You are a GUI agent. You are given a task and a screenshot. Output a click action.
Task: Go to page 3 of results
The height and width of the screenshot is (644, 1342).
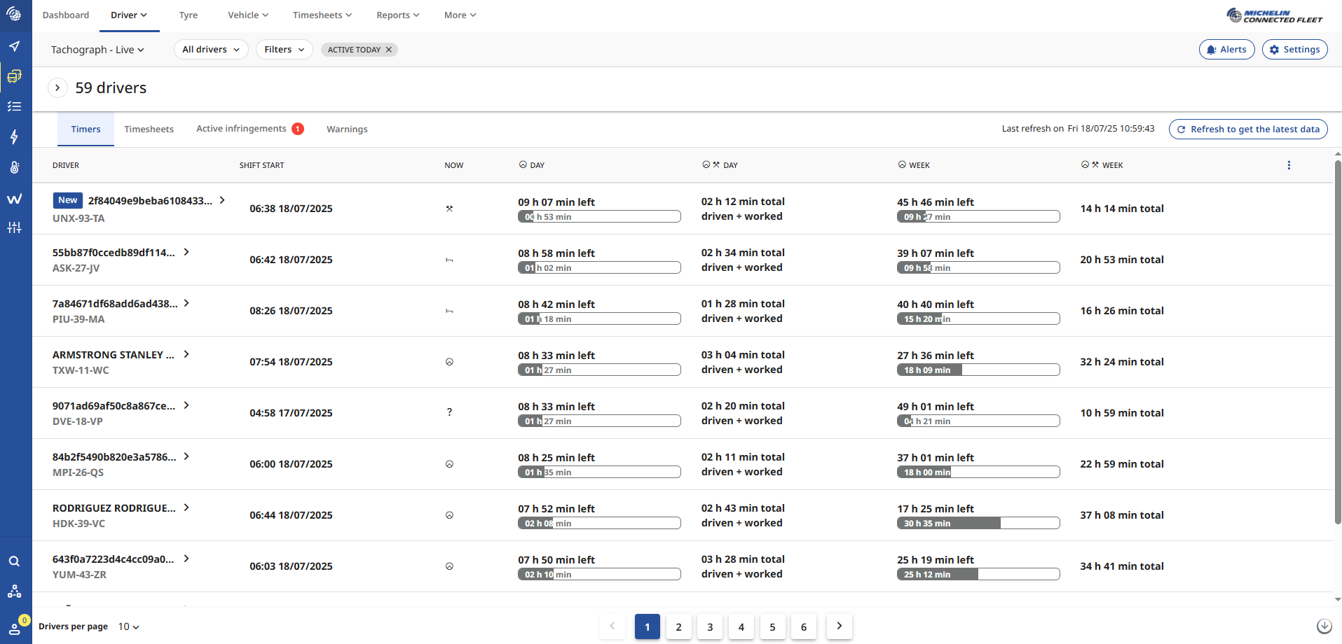(x=709, y=626)
